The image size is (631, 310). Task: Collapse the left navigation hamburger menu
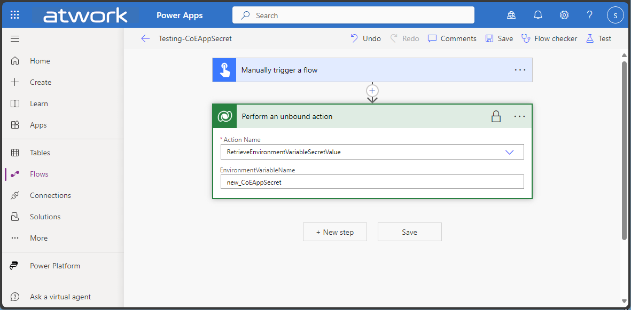(x=15, y=38)
